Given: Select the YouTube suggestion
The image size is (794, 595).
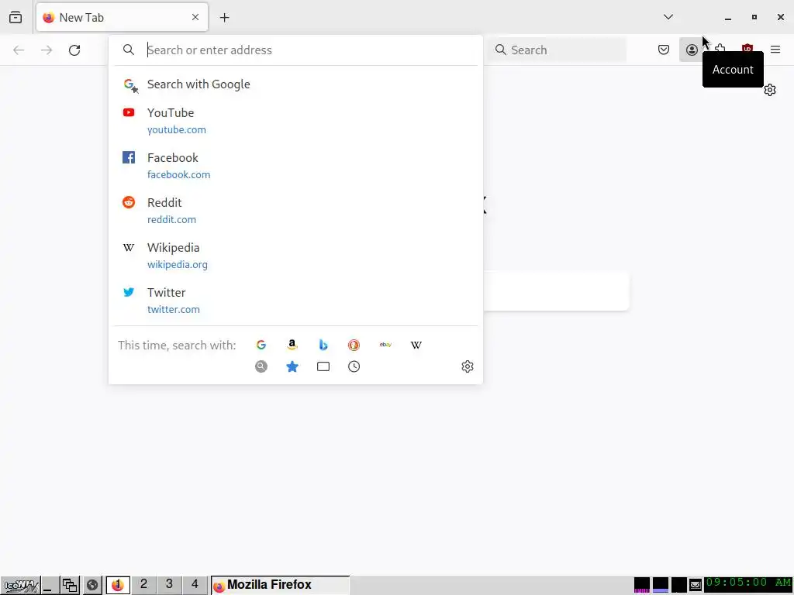Looking at the screenshot, I should 295,121.
